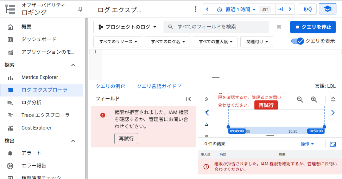Open アプリケーションのモ... sidebar item
Viewport: 342px width, 179px height.
48,52
